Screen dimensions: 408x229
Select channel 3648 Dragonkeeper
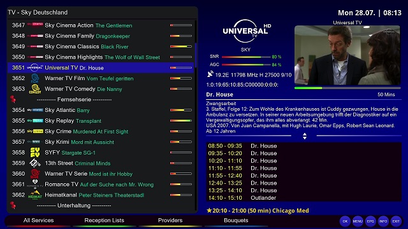[101, 36]
